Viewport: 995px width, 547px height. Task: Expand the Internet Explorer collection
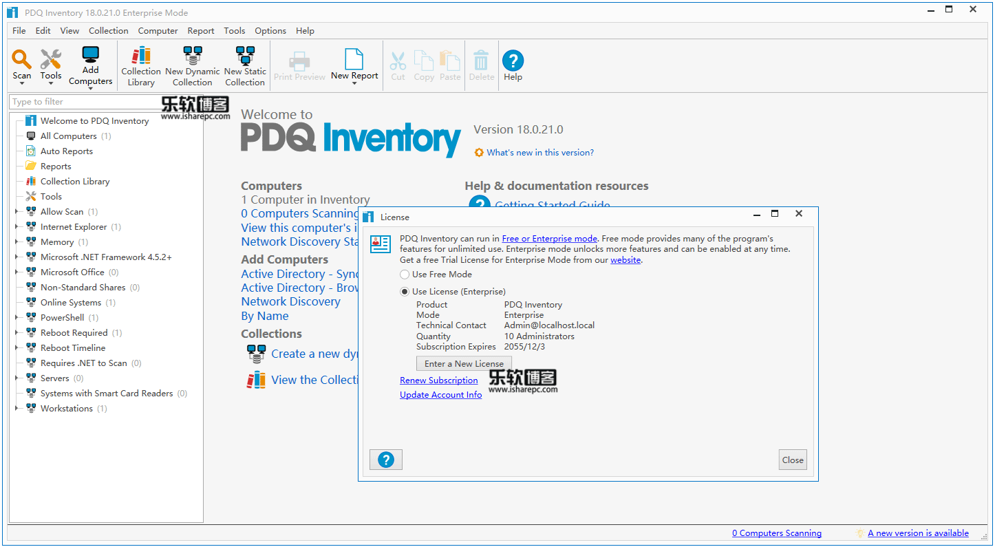click(17, 227)
